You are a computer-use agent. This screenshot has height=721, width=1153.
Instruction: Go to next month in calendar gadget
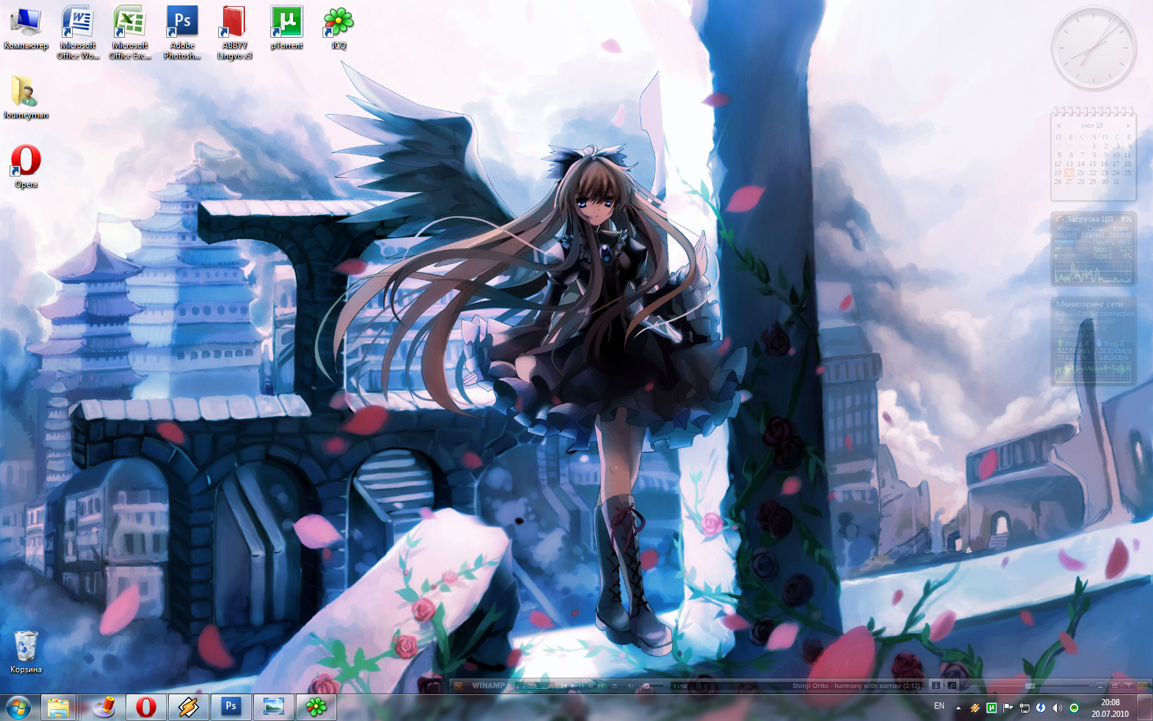1128,126
